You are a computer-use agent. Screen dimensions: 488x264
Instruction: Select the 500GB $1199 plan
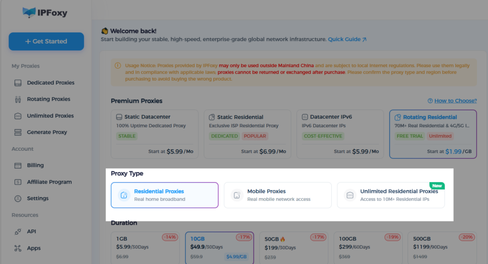[x=442, y=248]
